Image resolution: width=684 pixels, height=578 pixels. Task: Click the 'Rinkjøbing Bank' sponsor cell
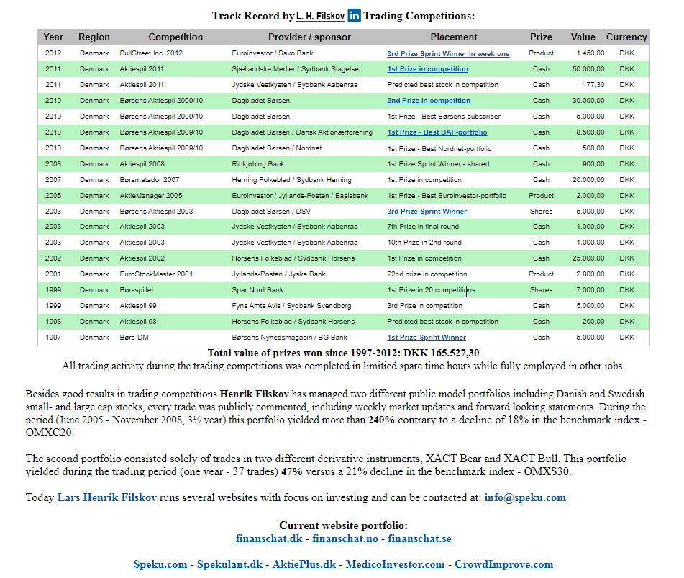click(257, 163)
